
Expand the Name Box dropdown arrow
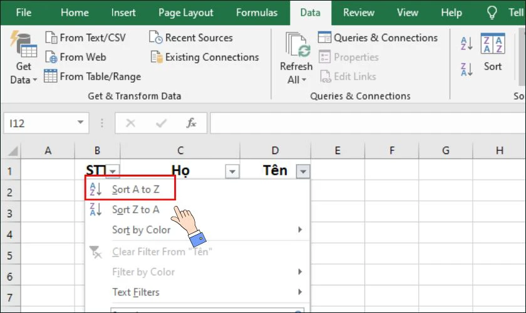80,123
